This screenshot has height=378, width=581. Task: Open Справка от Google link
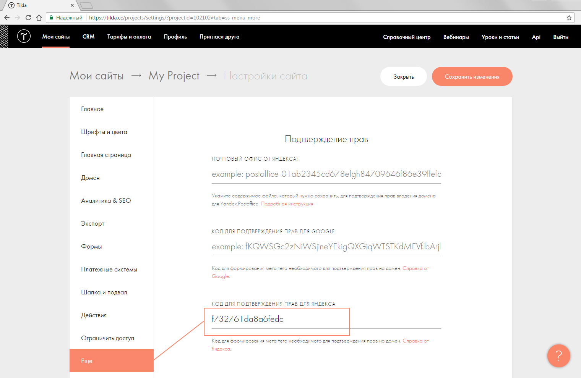(320, 272)
